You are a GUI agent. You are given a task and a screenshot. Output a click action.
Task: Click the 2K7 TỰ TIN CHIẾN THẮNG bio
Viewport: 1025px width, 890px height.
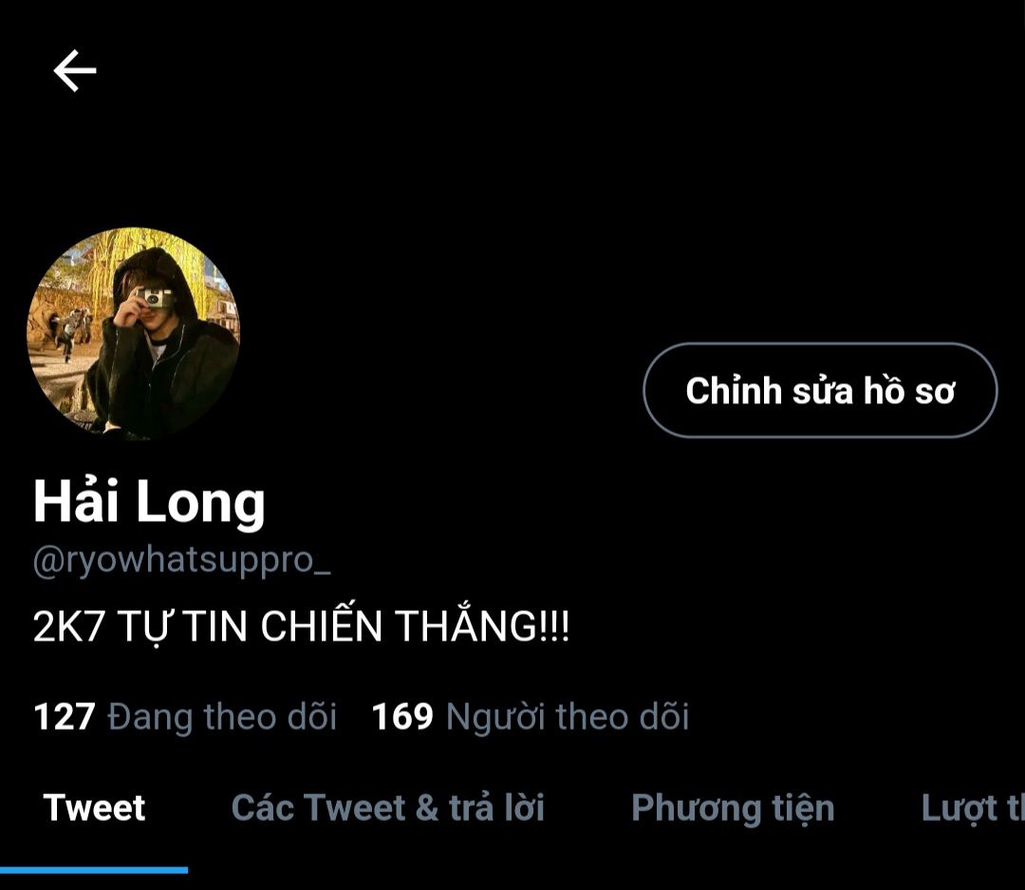click(x=302, y=626)
